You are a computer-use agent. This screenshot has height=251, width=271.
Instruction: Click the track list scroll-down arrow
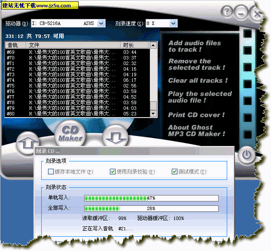[153, 113]
